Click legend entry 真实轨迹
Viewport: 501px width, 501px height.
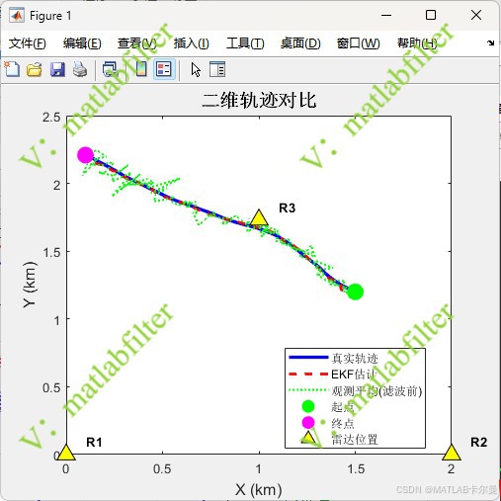pyautogui.click(x=355, y=358)
